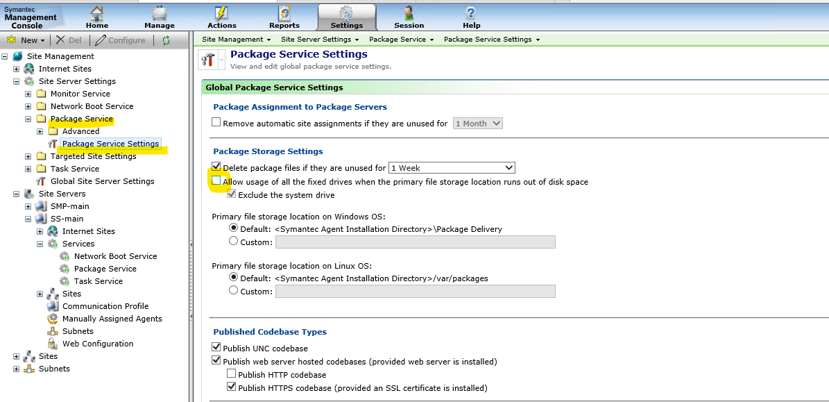Collapse the Package Service tree node
Image resolution: width=829 pixels, height=402 pixels.
[28, 119]
